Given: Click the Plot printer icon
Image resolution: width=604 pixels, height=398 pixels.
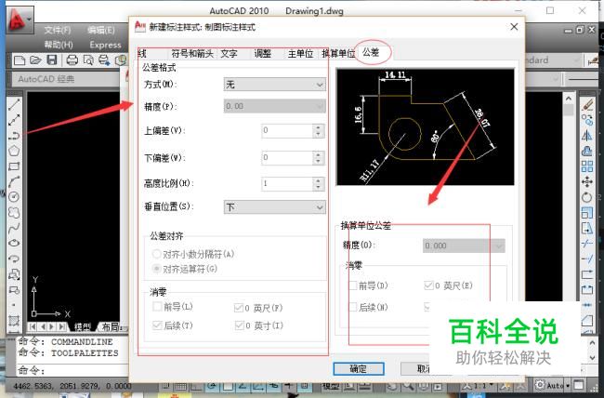Looking at the screenshot, I should (72, 60).
